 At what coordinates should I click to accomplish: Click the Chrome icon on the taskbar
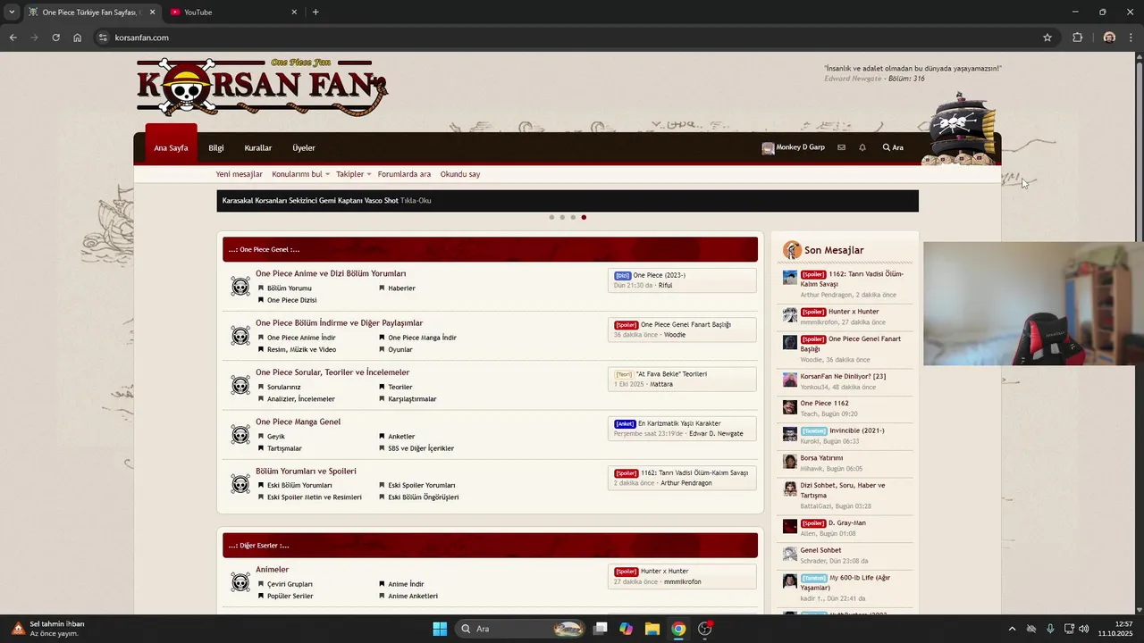coord(678,629)
